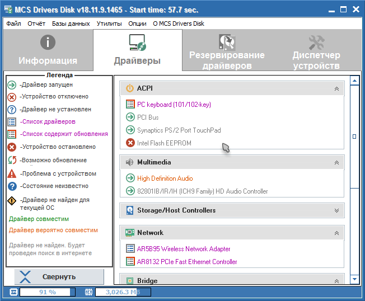Click the ACPI power icon
365x301 pixels.
pos(130,88)
